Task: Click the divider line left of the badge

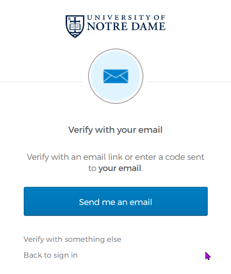Action: 41,82
